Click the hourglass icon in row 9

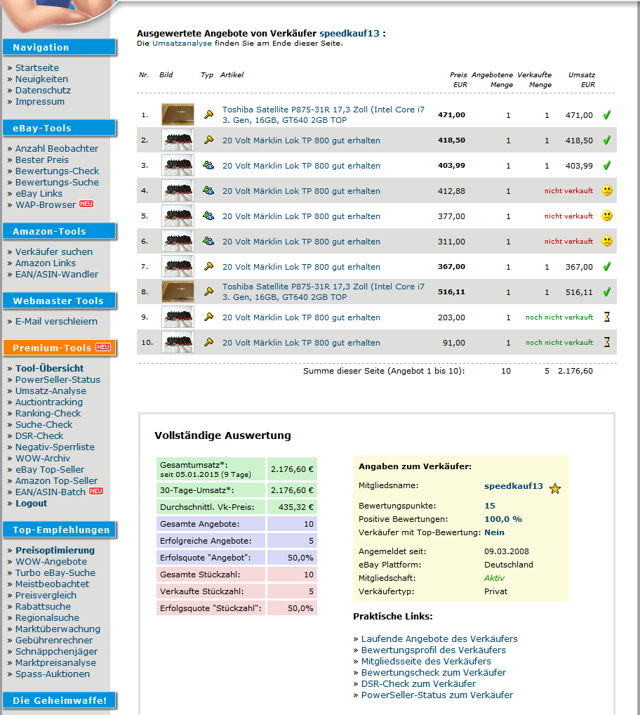pos(607,317)
